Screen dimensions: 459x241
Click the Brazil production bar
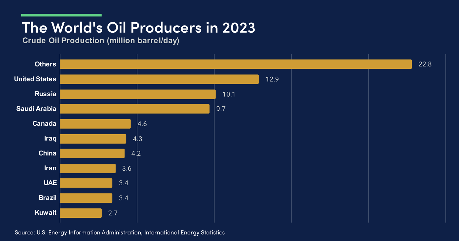[x=85, y=198]
